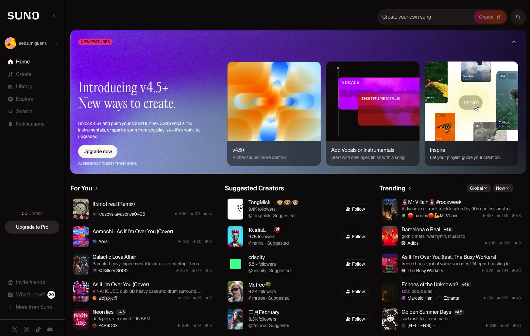Collapse the sidebar with the arrow

click(x=54, y=16)
